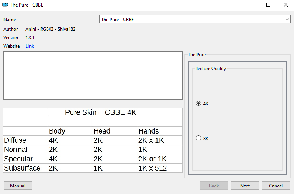Expand the Name combo box dropdown arrow
294x194 pixels.
pos(287,20)
